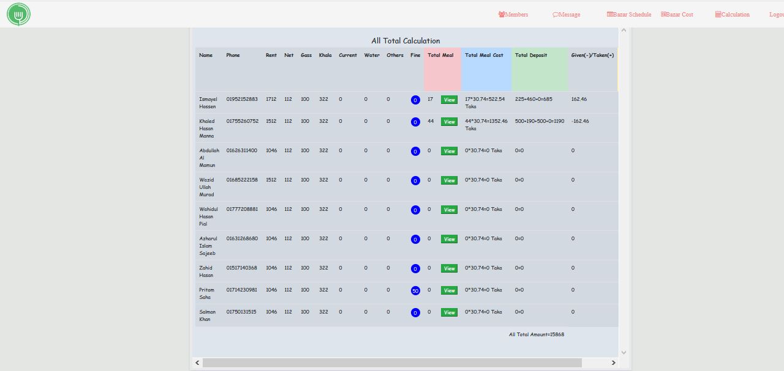The width and height of the screenshot is (784, 371).
Task: Click the vertical scrollbar up arrow
Action: point(624,30)
